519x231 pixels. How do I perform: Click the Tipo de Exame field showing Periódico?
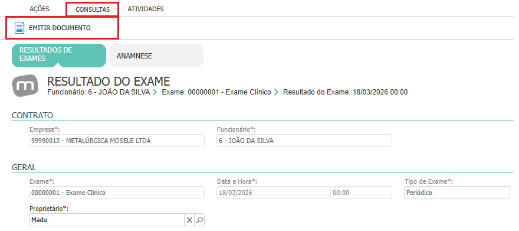point(456,193)
